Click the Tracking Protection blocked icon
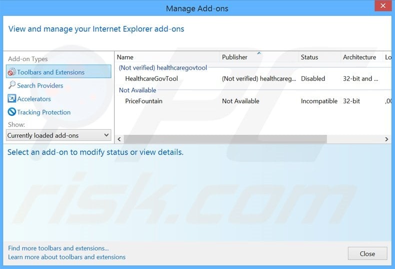This screenshot has height=269, width=395. point(11,112)
